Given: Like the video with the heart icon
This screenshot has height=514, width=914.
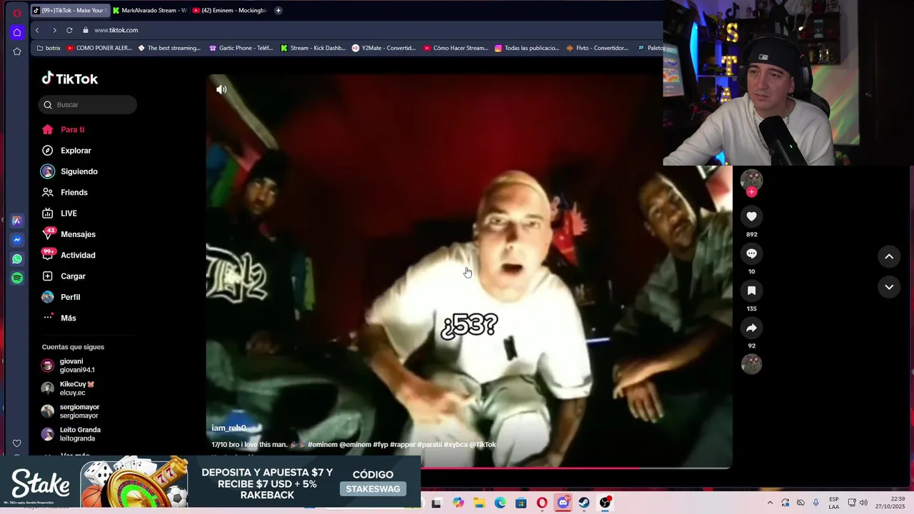Looking at the screenshot, I should click(x=751, y=216).
